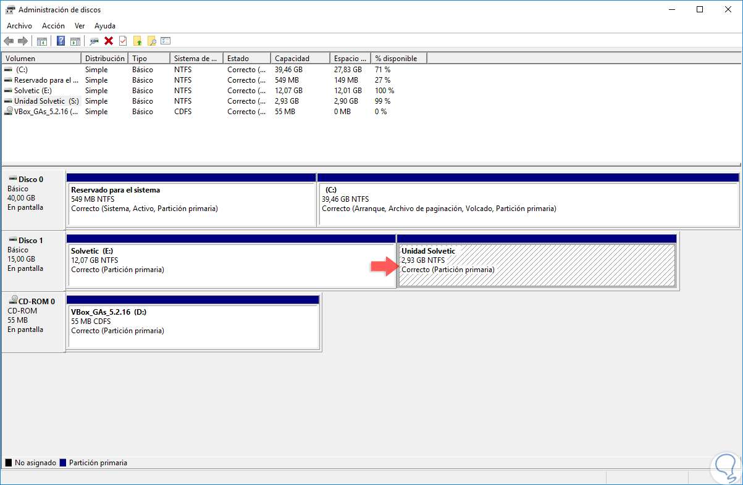The height and width of the screenshot is (485, 743).
Task: Toggle the console tree show/hide icon
Action: point(42,41)
